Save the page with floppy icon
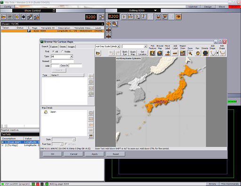The width and height of the screenshot is (241, 186). [x=158, y=16]
